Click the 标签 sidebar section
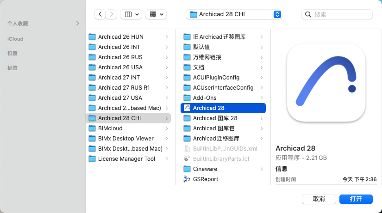 (x=13, y=68)
